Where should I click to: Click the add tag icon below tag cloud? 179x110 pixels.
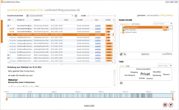121,83
